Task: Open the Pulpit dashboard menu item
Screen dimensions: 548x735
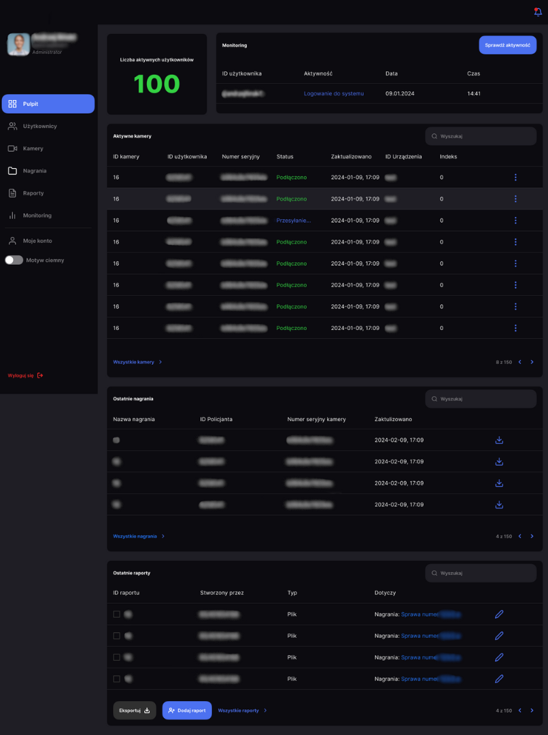Action: 48,103
